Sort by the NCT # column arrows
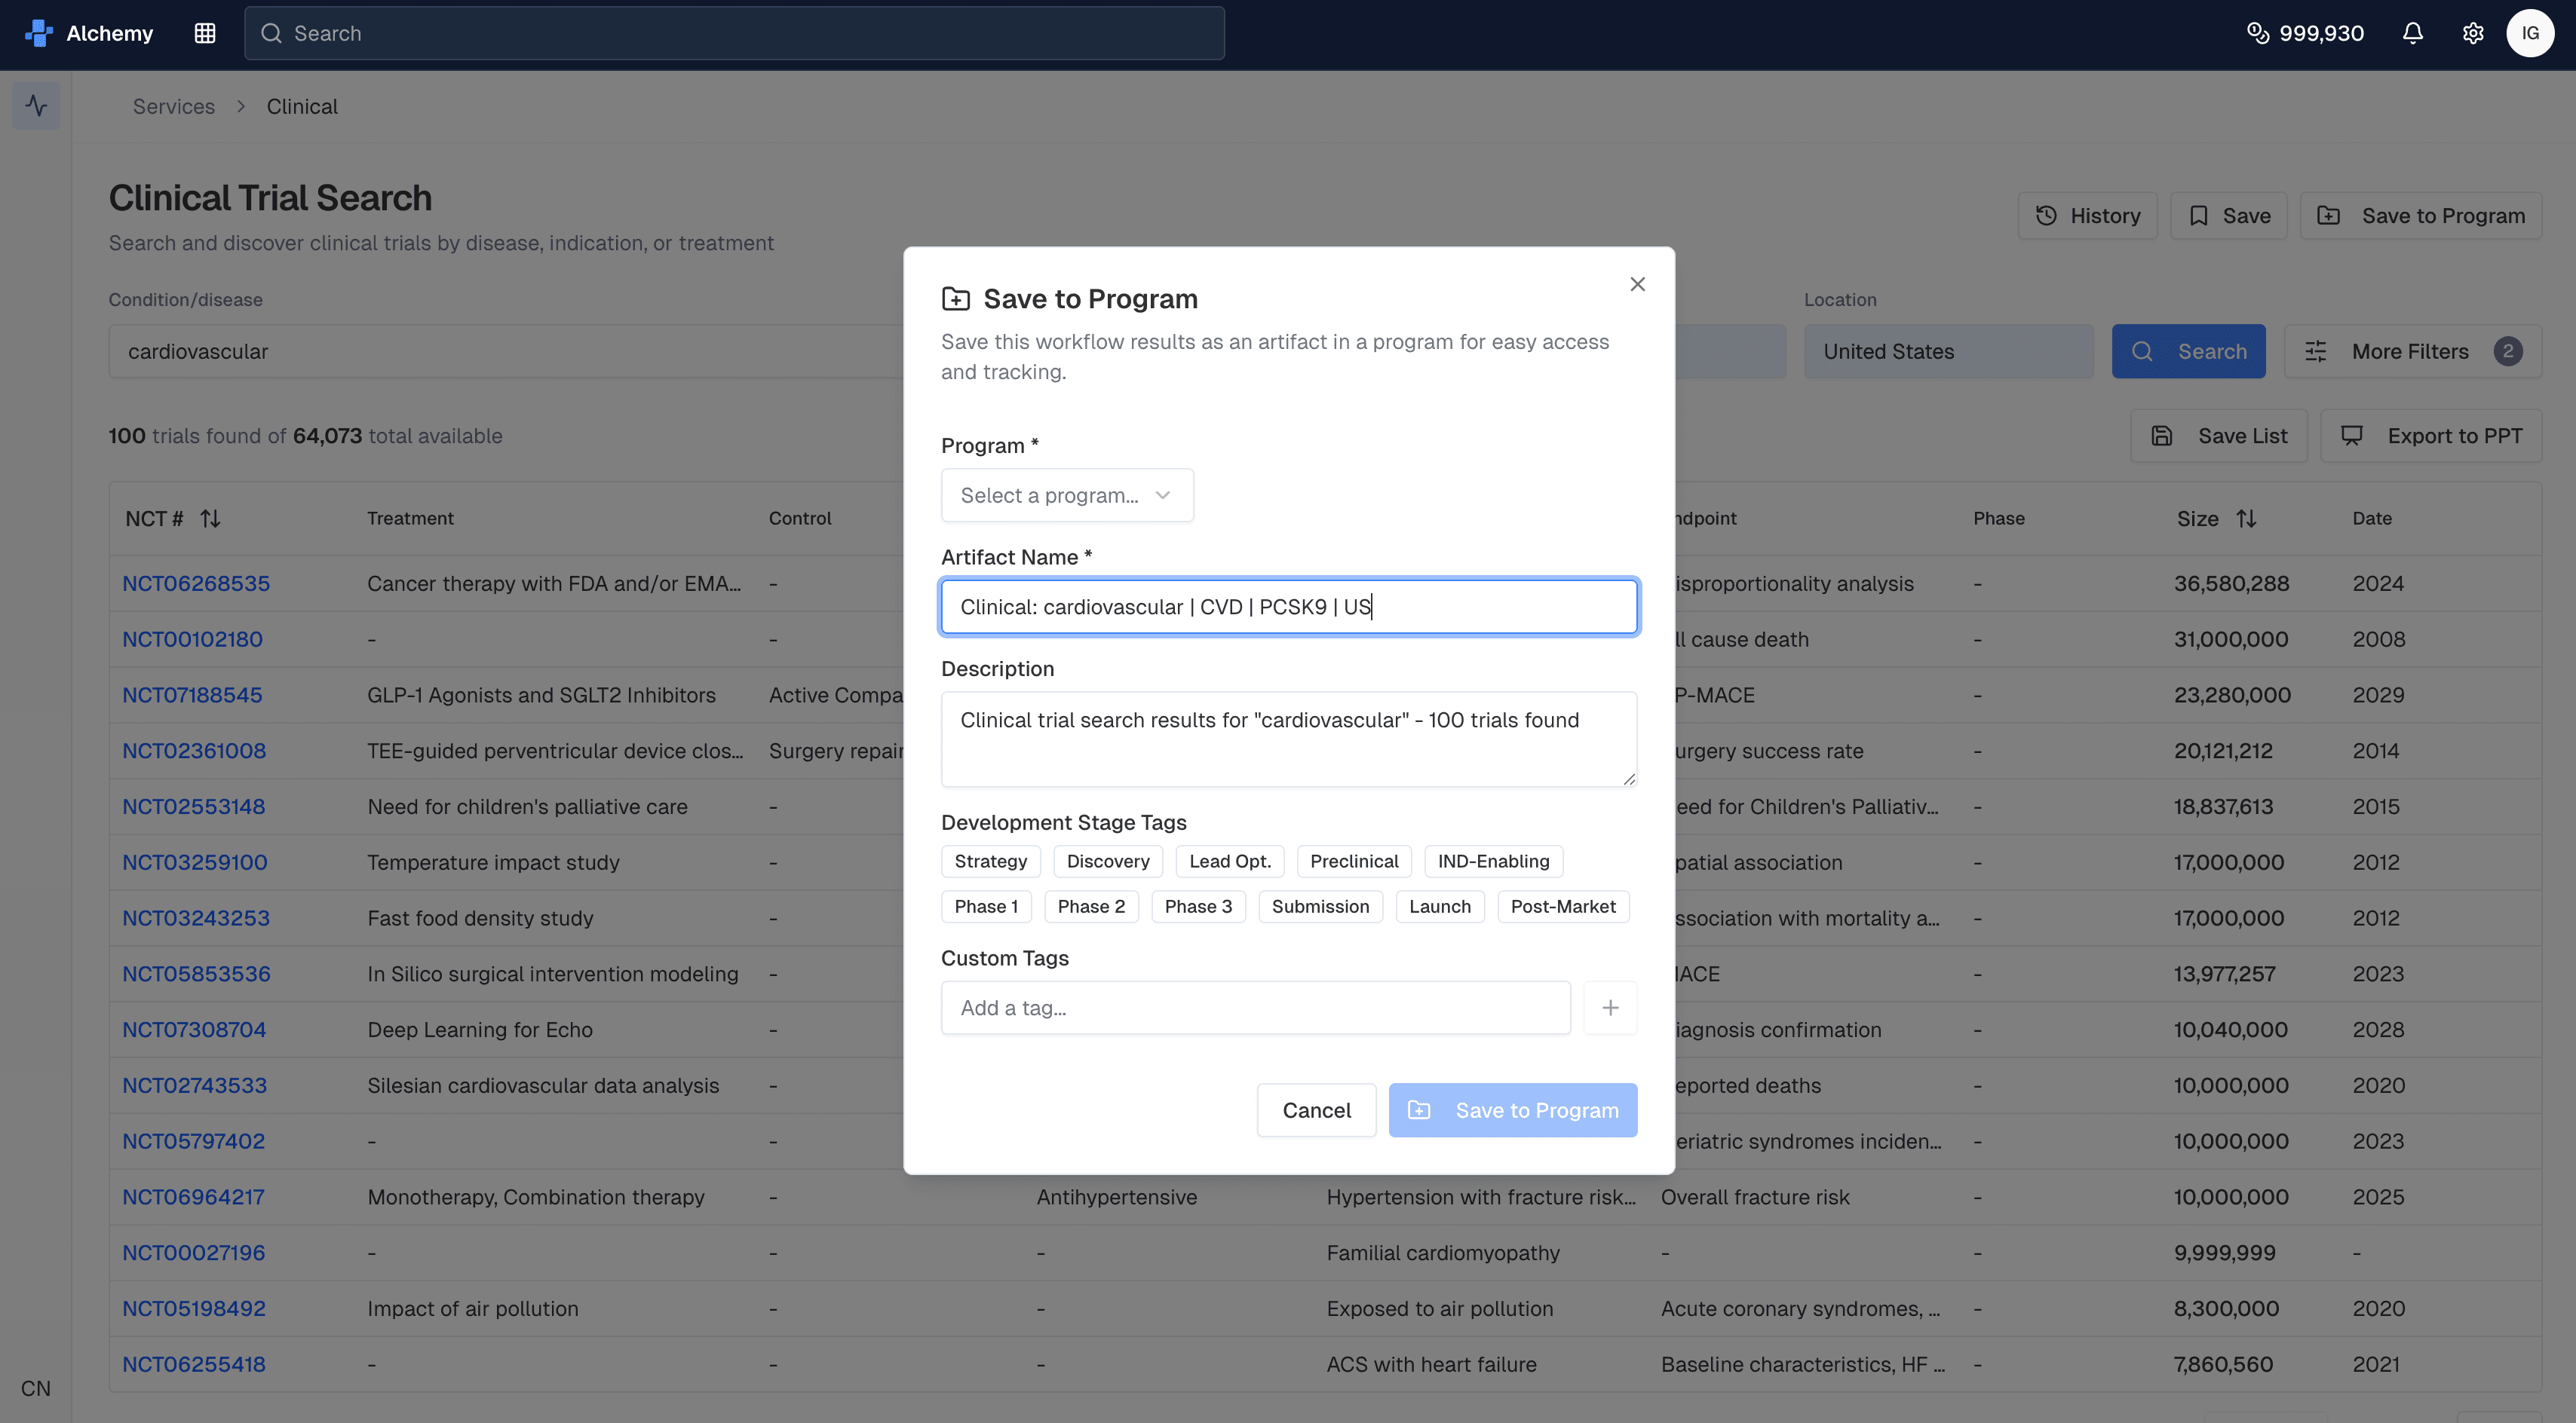 click(x=210, y=519)
